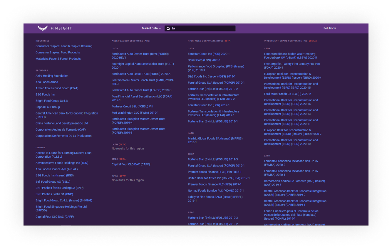Open Marfrig Global Foods SA (MRFG3) 2018-1

(215, 140)
